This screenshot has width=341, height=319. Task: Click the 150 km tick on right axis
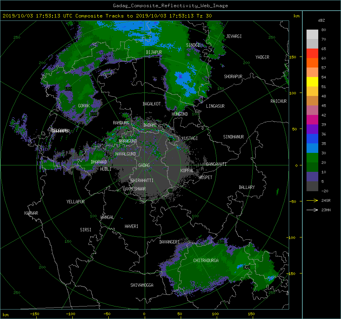[x=293, y=57]
